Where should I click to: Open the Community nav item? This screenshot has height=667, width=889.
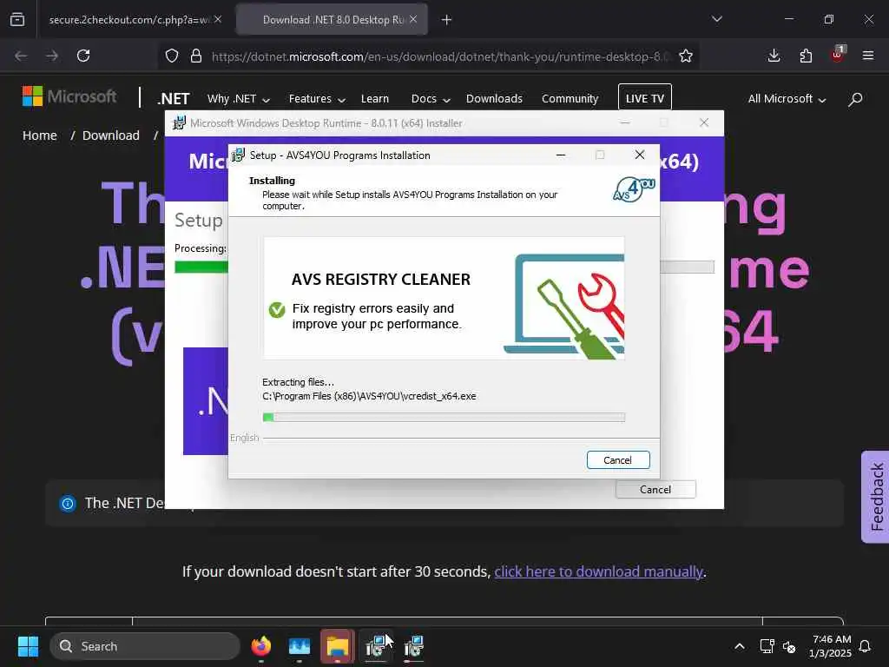pyautogui.click(x=570, y=99)
